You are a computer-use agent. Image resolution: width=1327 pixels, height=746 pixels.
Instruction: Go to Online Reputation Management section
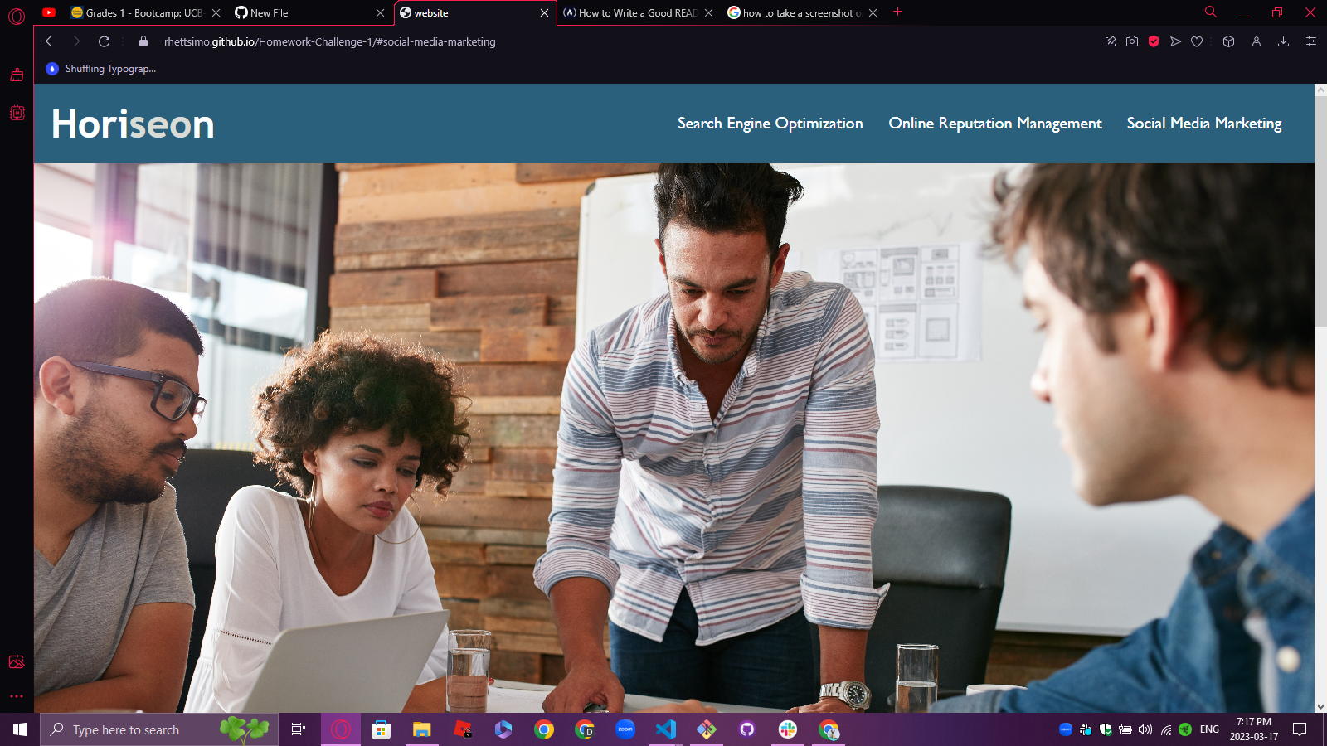coord(995,124)
